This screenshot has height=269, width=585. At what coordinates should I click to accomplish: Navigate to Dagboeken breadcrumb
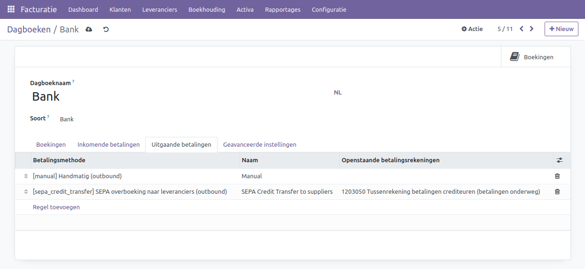pyautogui.click(x=29, y=29)
